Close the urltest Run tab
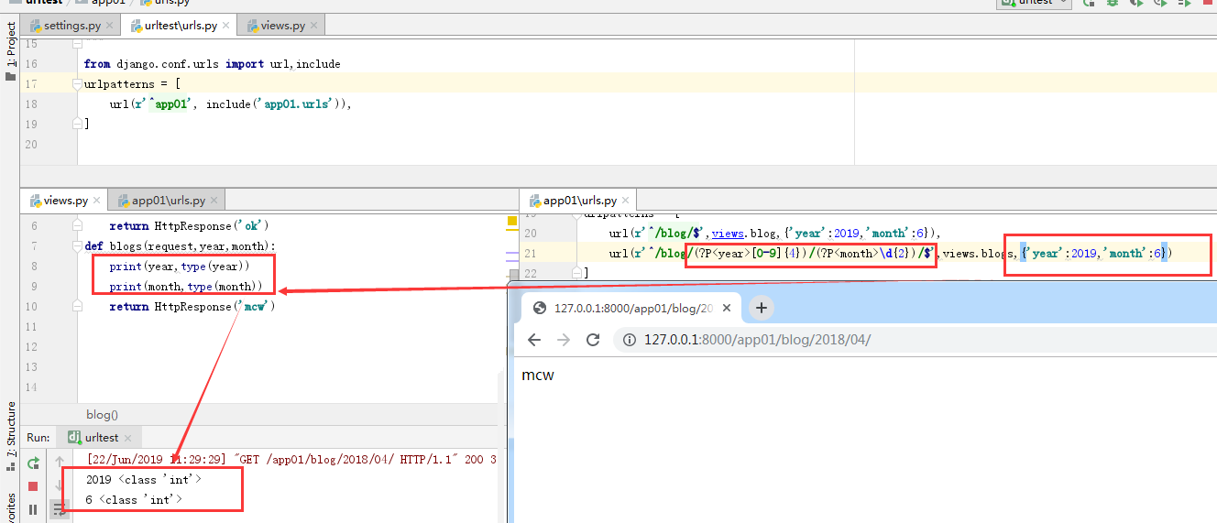 (127, 438)
